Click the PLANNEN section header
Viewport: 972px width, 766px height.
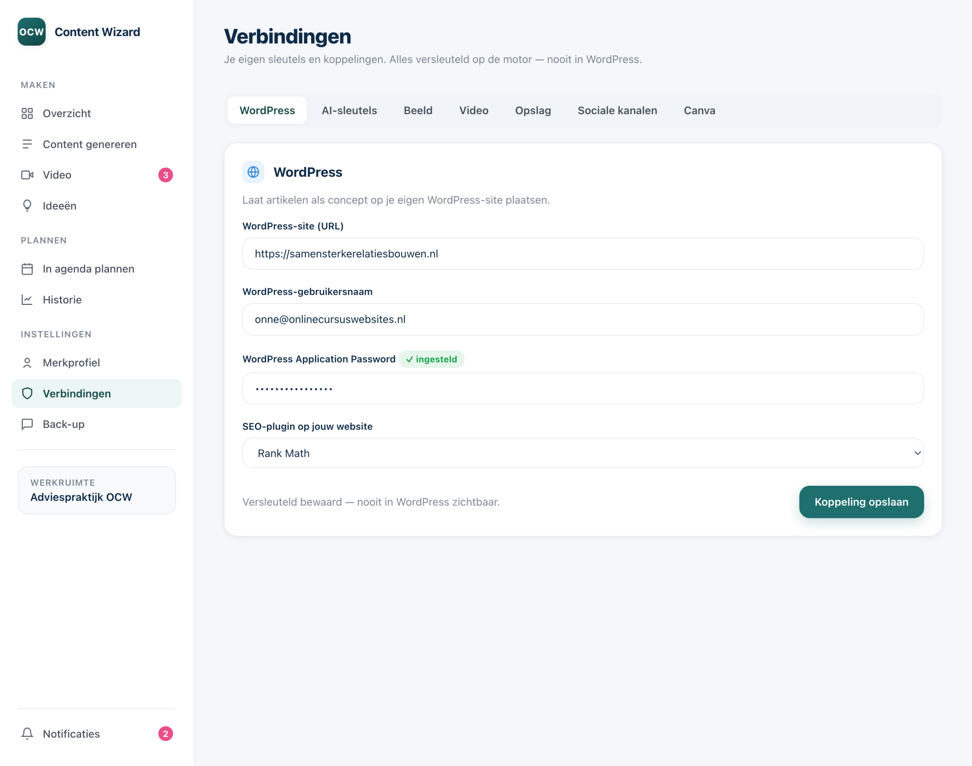44,240
